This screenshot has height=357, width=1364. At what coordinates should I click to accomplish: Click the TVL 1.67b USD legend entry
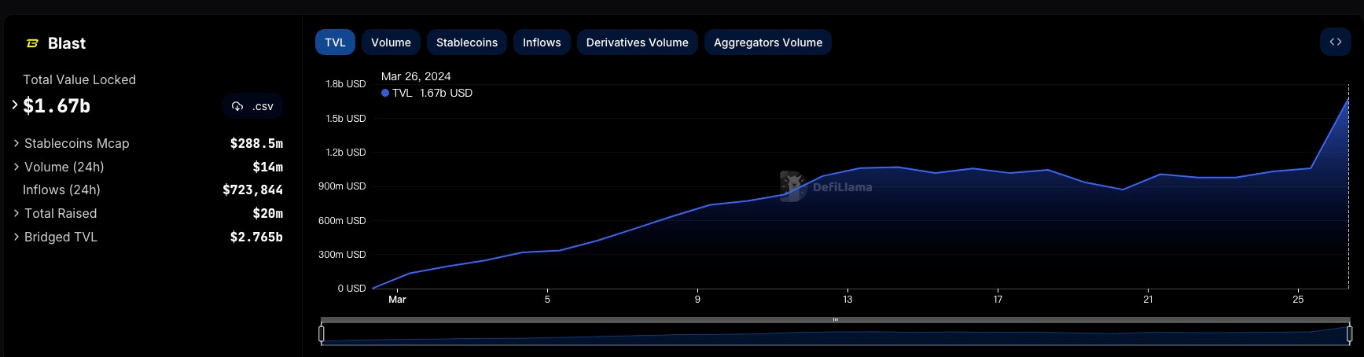(427, 93)
